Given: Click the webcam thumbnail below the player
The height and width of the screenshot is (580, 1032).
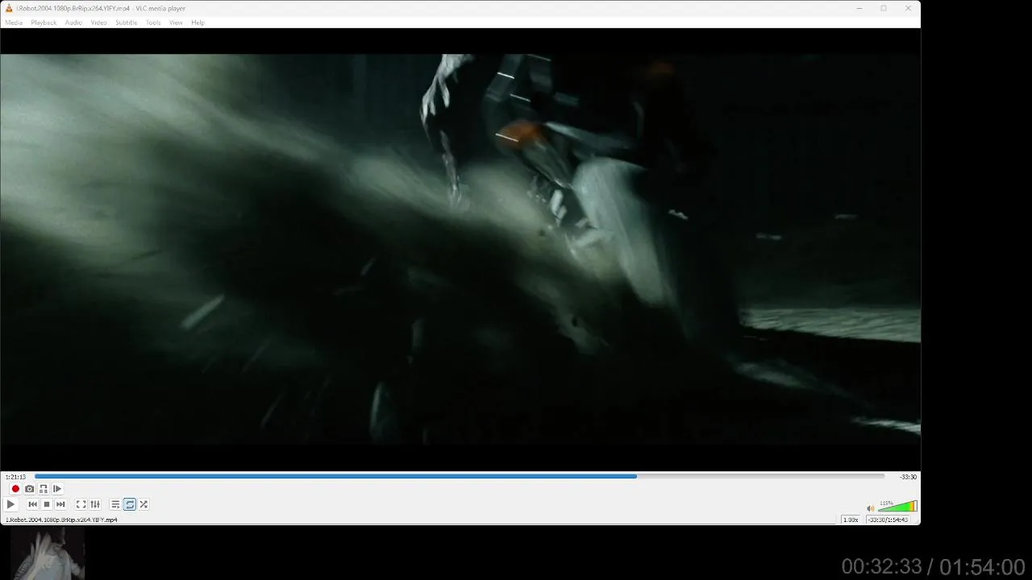Looking at the screenshot, I should [x=48, y=553].
